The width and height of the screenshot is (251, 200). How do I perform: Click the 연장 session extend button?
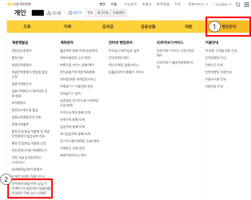(90, 13)
